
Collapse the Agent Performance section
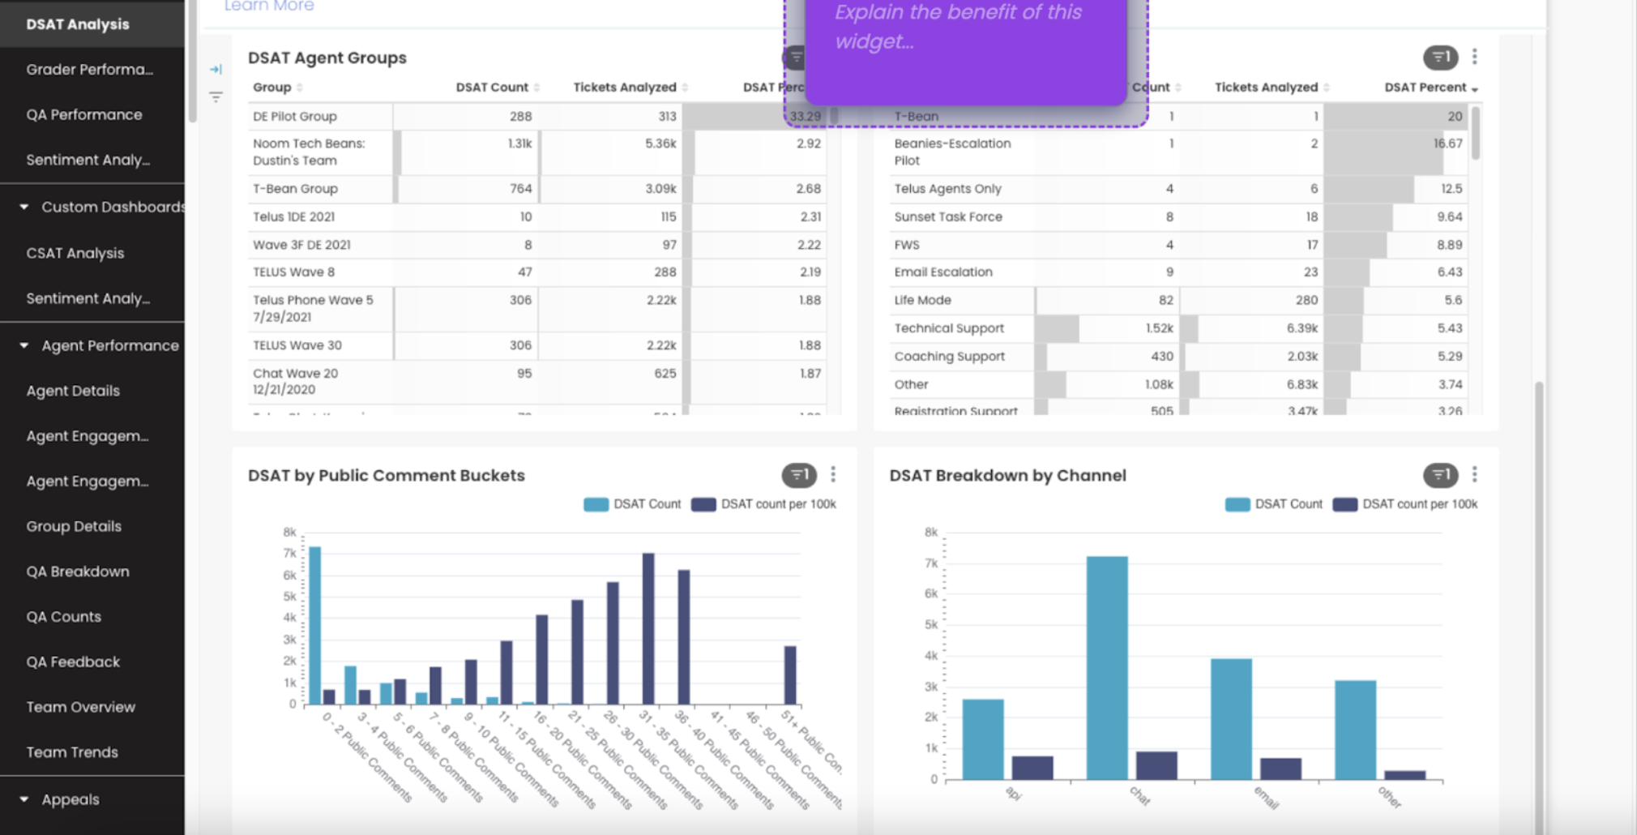(24, 345)
